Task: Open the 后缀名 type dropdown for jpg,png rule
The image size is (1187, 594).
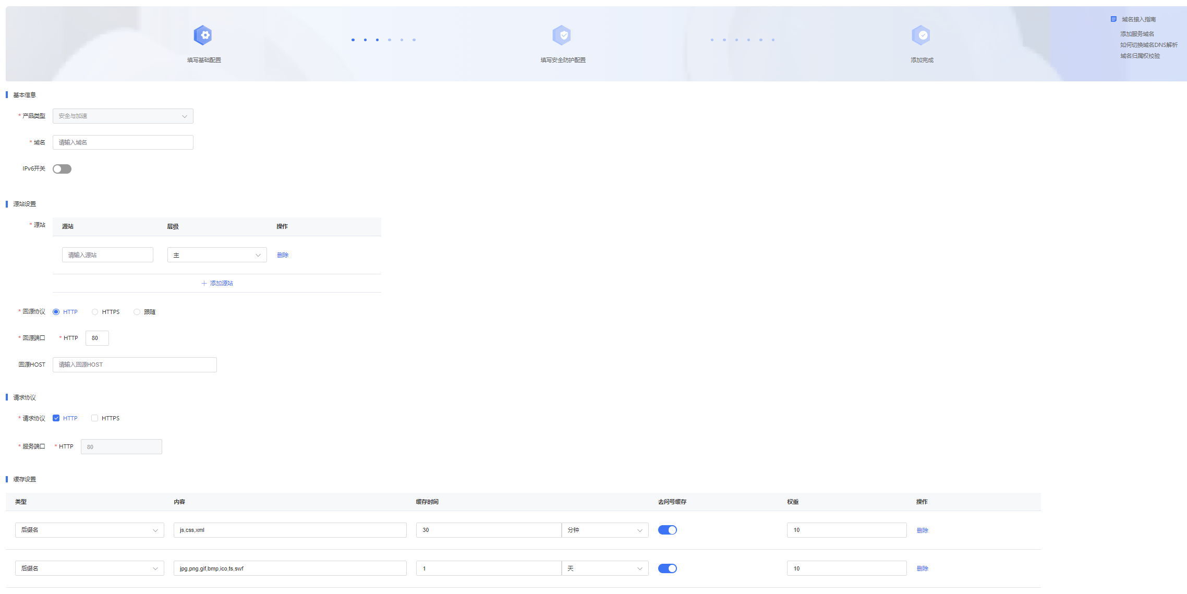Action: (89, 568)
